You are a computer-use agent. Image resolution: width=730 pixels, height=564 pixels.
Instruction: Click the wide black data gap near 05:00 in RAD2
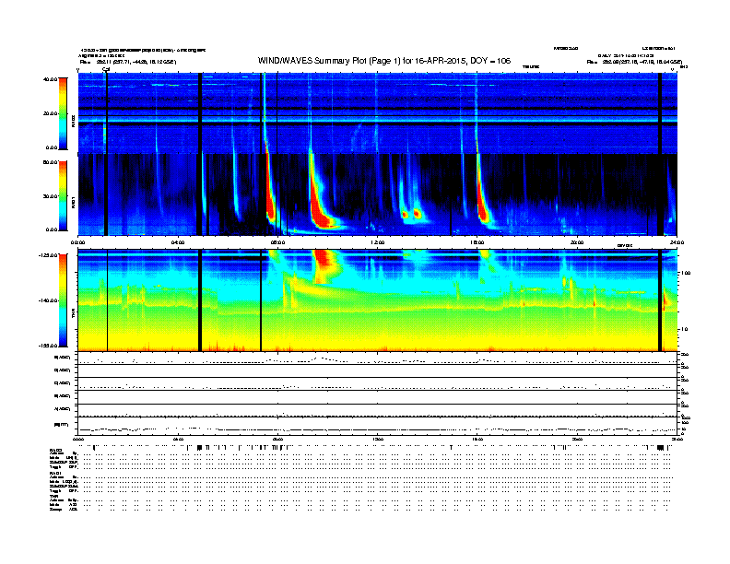pos(200,113)
